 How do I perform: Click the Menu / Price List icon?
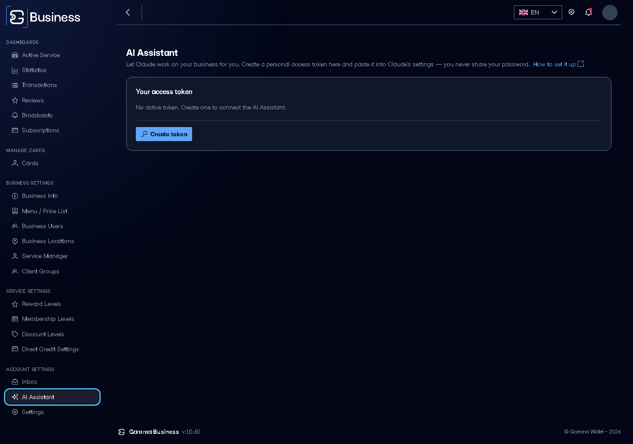pyautogui.click(x=15, y=211)
